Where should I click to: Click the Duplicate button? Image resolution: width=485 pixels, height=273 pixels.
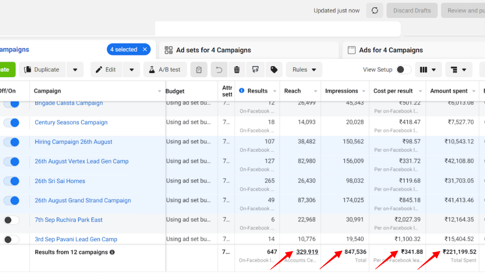click(42, 70)
